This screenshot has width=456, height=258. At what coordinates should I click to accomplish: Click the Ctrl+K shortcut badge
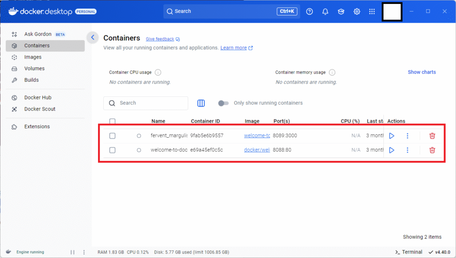coord(287,11)
